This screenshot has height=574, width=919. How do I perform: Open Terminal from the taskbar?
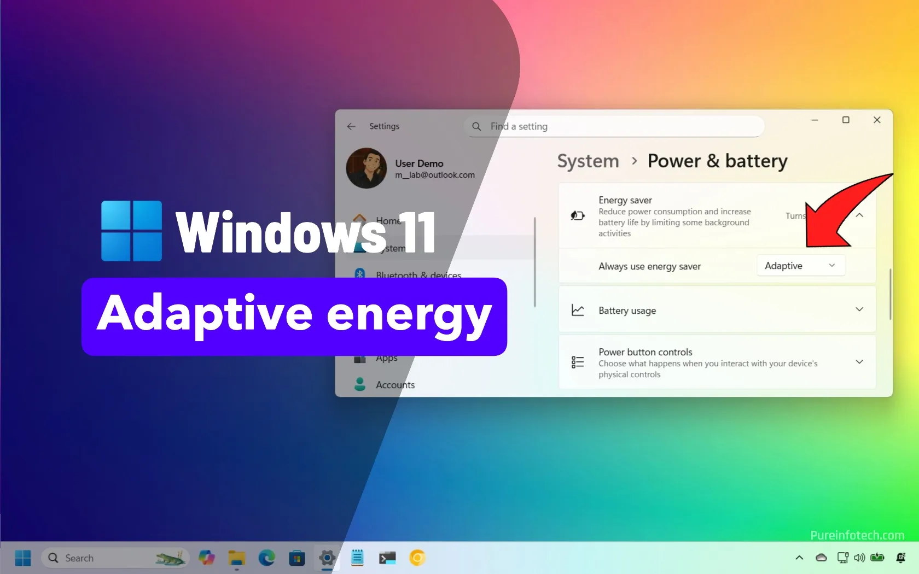pos(387,558)
